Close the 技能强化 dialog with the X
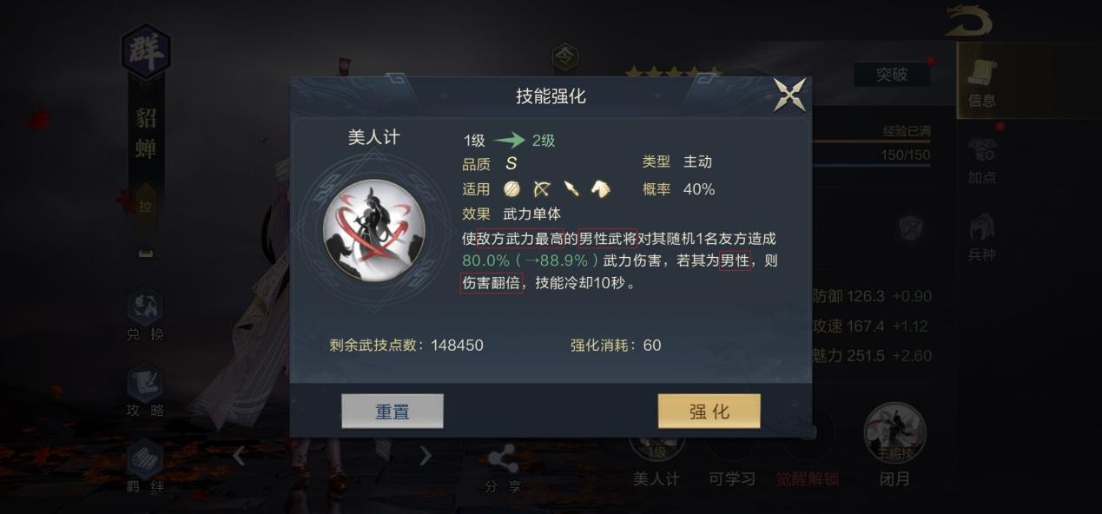This screenshot has width=1102, height=514. point(789,96)
